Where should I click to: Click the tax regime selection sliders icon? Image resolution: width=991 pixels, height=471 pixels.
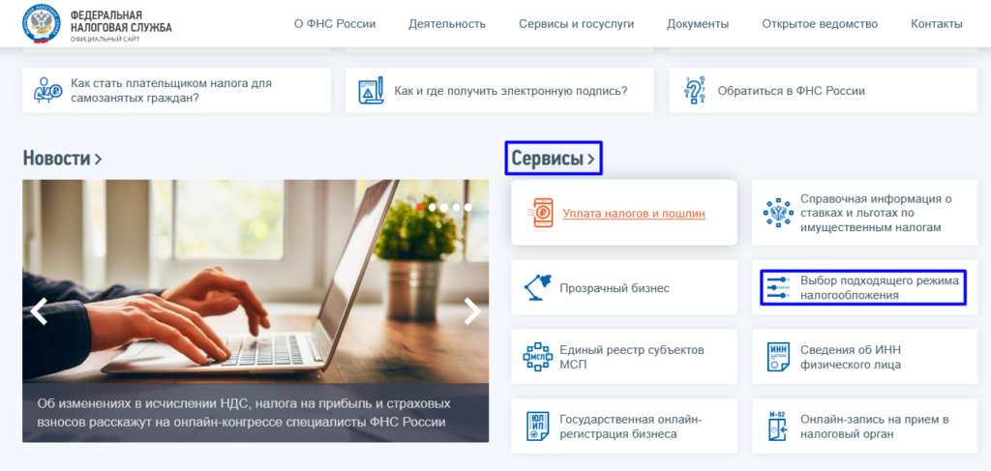click(x=778, y=287)
